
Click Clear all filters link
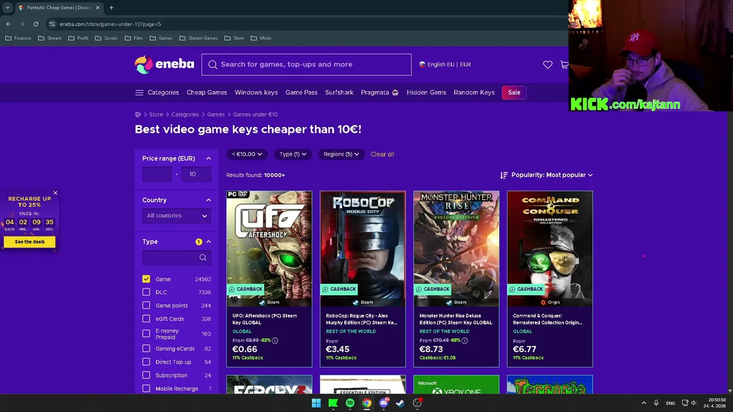[x=382, y=154]
